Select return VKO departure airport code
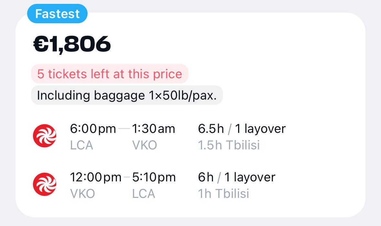This screenshot has width=381, height=226. [x=82, y=194]
